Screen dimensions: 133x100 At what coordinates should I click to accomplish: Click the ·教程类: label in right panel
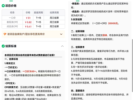pos(75,4)
